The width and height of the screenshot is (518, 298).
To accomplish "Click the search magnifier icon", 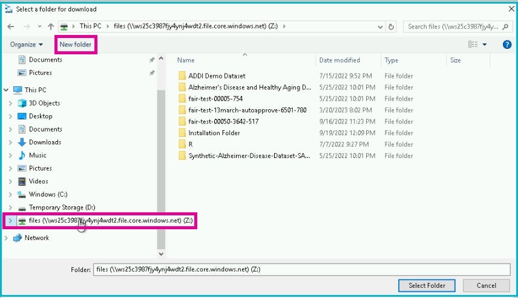I will point(505,27).
